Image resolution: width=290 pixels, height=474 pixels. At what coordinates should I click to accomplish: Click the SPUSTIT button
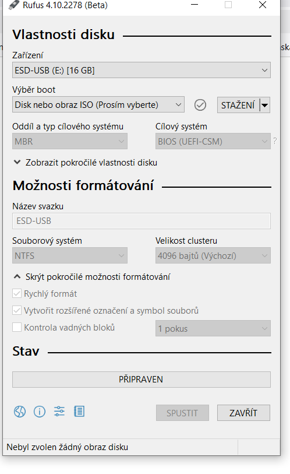coord(182,413)
